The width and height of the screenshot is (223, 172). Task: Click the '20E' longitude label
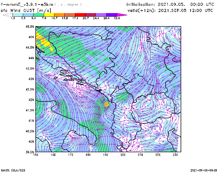click(123, 155)
